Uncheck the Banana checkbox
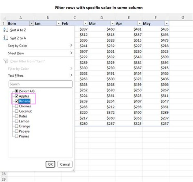 point(17,101)
